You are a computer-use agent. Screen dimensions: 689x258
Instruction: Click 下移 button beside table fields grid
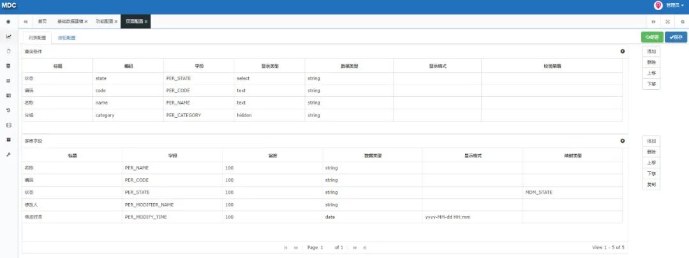[651, 174]
